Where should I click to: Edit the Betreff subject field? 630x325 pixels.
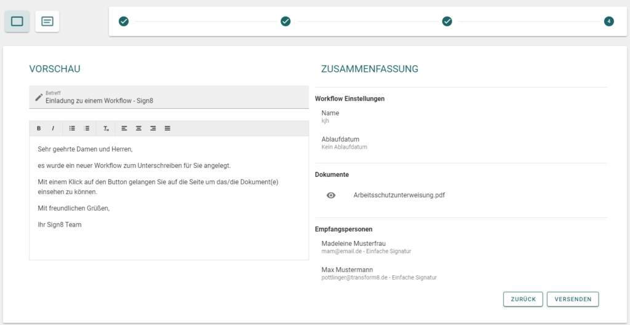tap(169, 97)
